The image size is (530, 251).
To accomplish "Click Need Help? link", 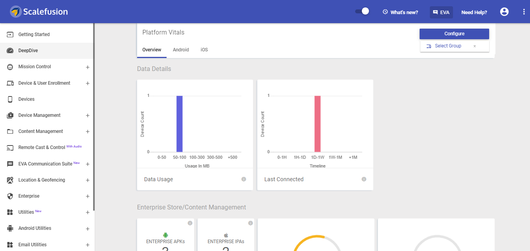I will coord(474,12).
